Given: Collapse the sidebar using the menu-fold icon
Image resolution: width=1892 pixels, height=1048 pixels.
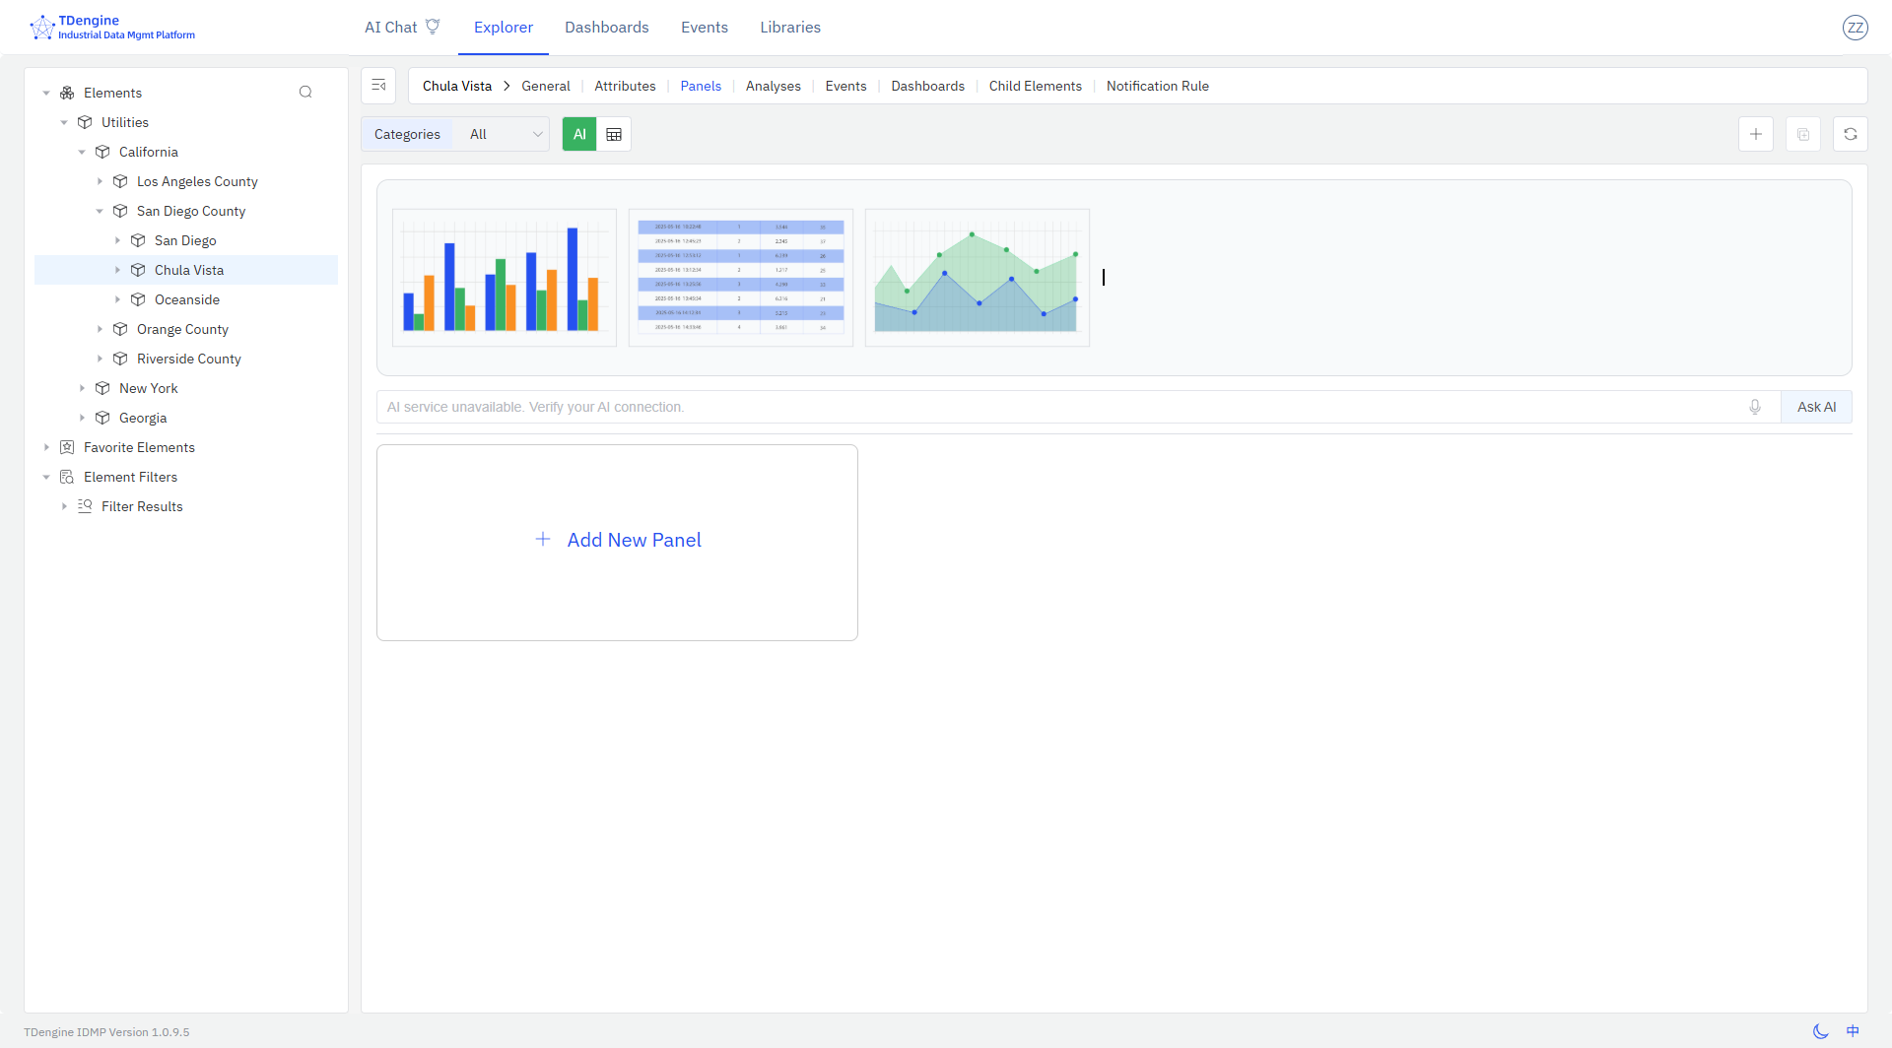Looking at the screenshot, I should point(378,86).
